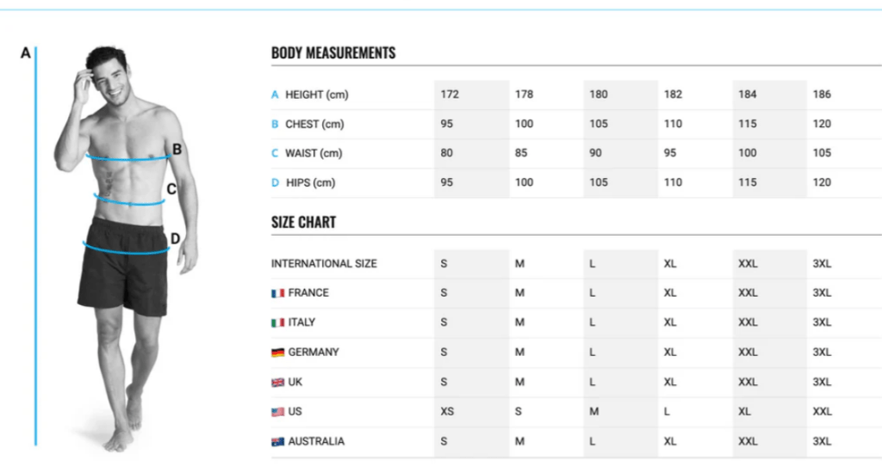
Task: Select the B chest label on model
Action: [x=177, y=150]
